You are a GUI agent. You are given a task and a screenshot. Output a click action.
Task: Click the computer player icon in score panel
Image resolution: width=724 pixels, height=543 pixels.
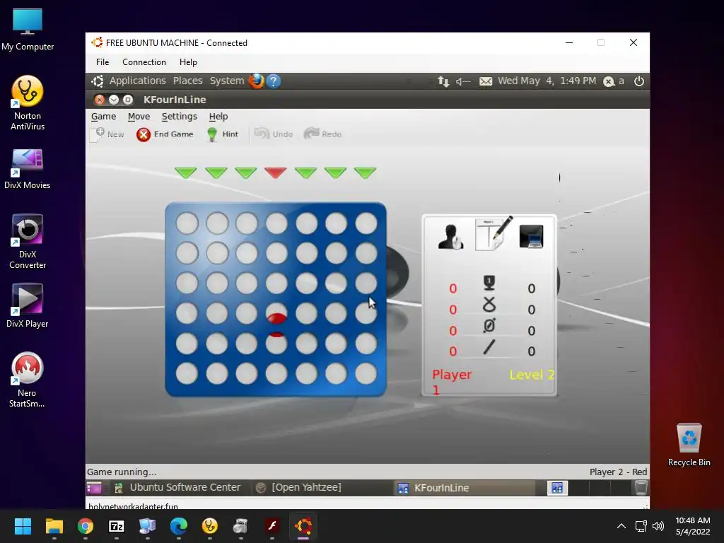point(531,236)
